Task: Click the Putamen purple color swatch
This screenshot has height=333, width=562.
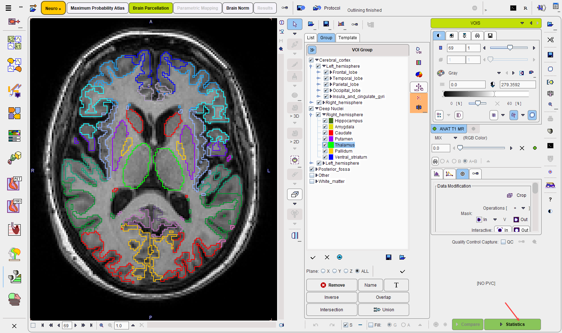Action: (331, 139)
